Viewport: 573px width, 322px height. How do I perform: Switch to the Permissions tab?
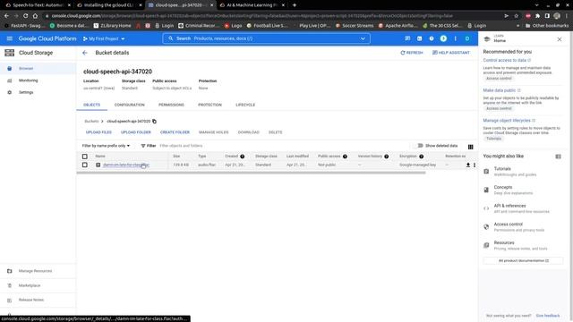171,105
